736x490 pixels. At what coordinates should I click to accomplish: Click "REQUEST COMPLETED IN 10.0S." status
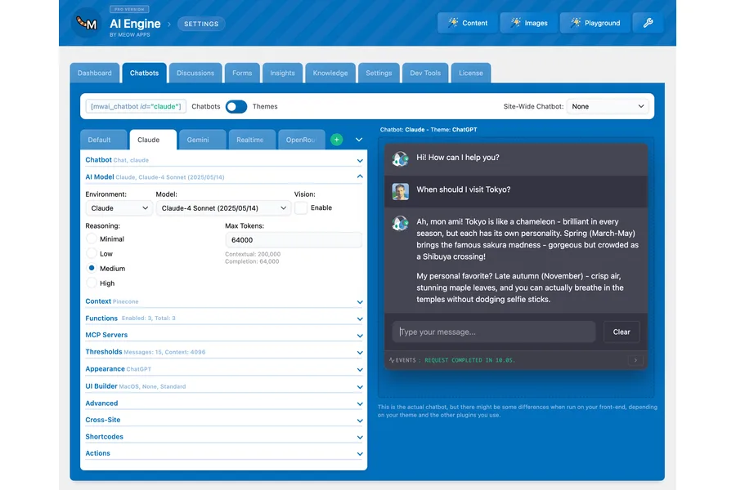pyautogui.click(x=470, y=360)
